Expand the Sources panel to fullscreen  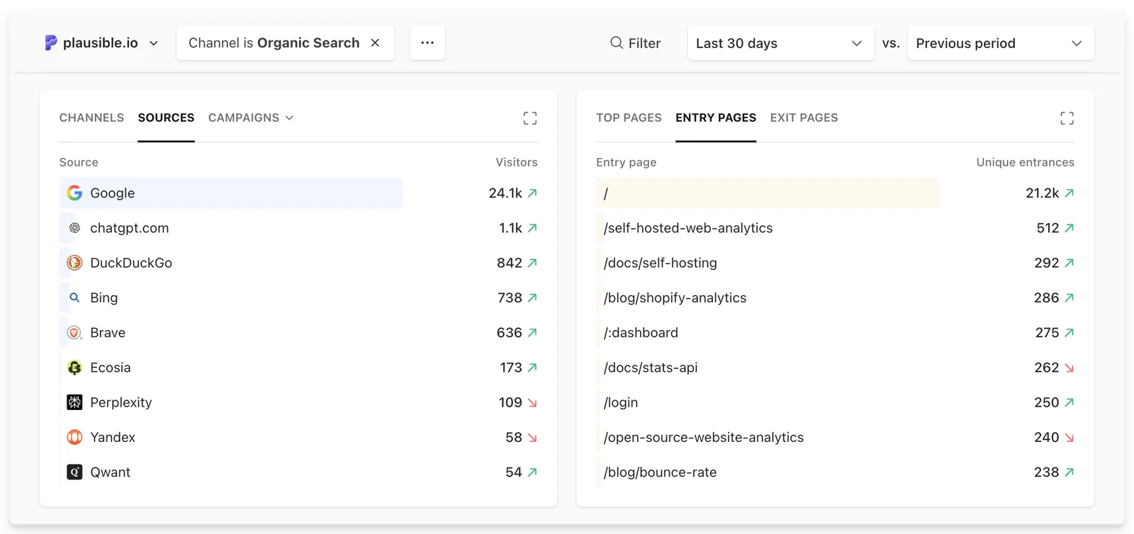tap(530, 118)
